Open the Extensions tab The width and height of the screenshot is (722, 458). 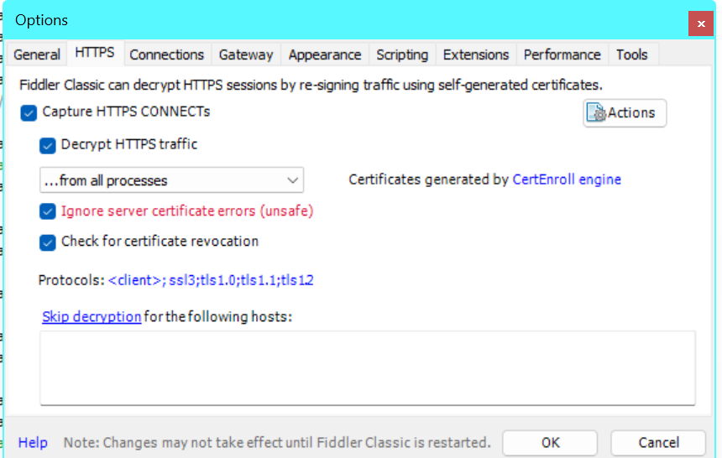click(x=476, y=55)
